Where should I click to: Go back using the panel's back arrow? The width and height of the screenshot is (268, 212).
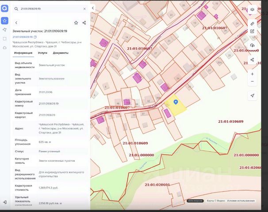pyautogui.click(x=16, y=23)
